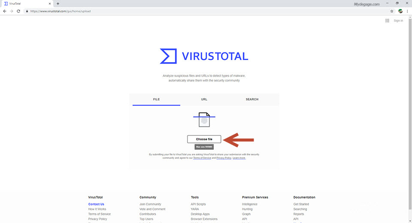
Task: Open Hunting premium service link
Action: click(247, 209)
